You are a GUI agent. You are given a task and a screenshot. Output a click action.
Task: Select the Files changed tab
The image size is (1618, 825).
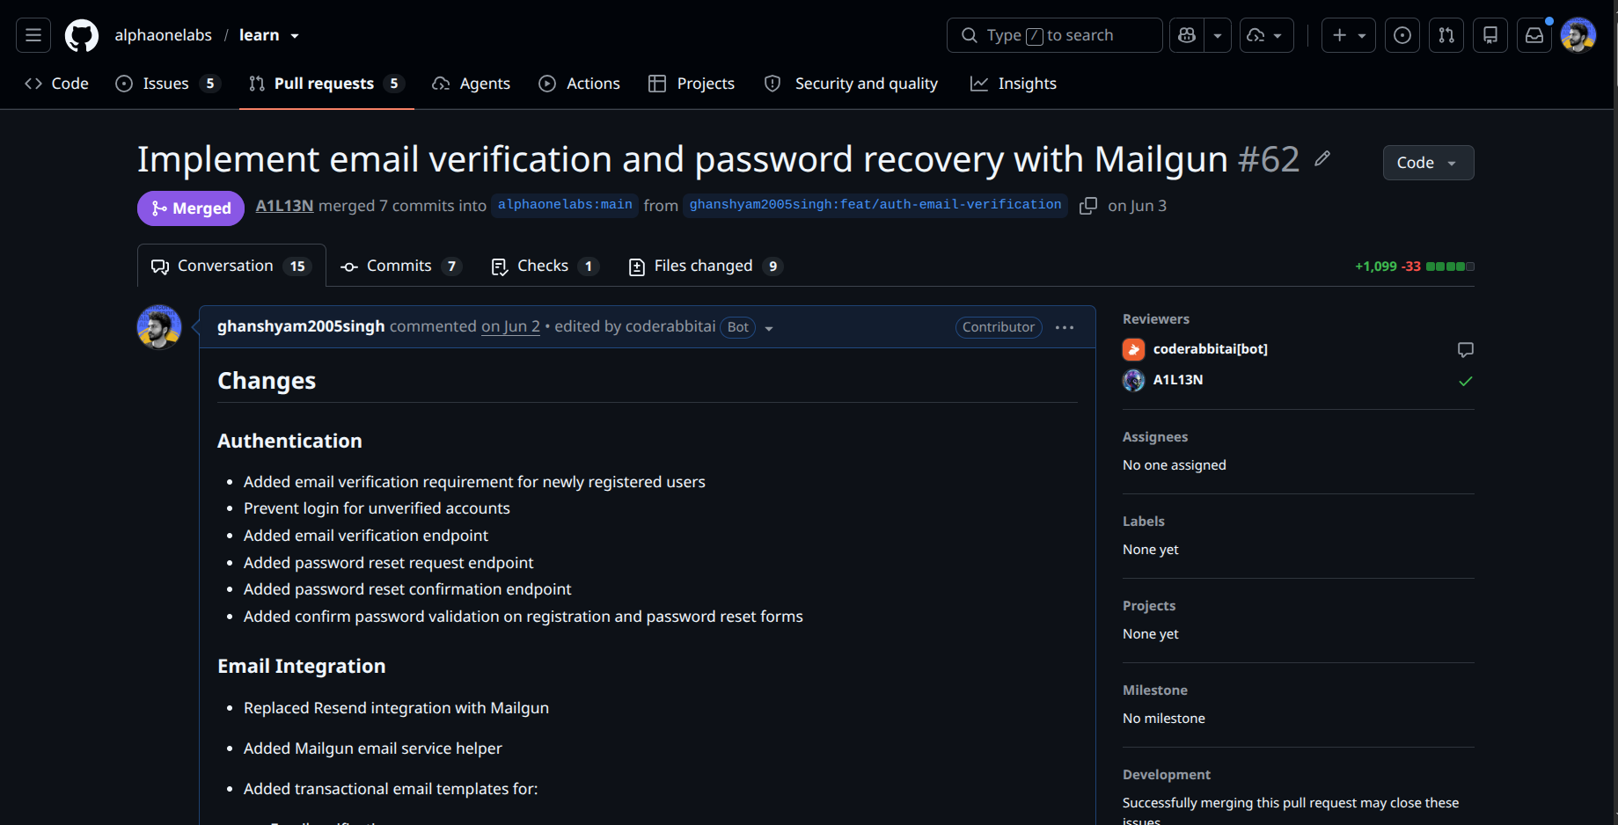pyautogui.click(x=706, y=266)
